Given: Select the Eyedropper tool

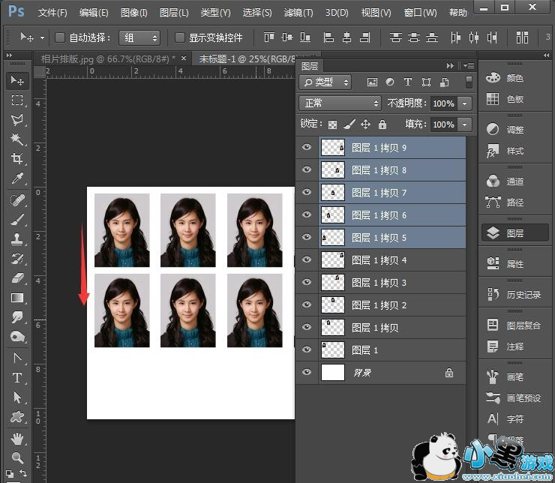Looking at the screenshot, I should pyautogui.click(x=17, y=178).
